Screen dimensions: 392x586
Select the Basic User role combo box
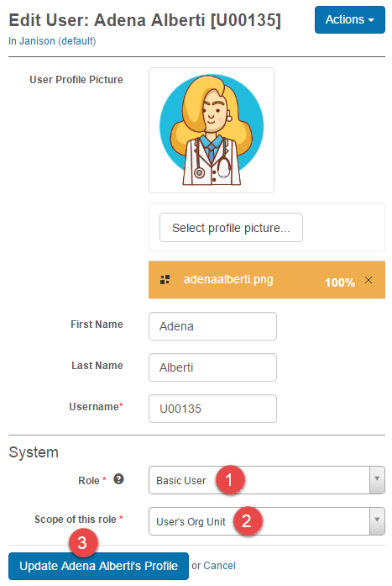[x=267, y=480]
